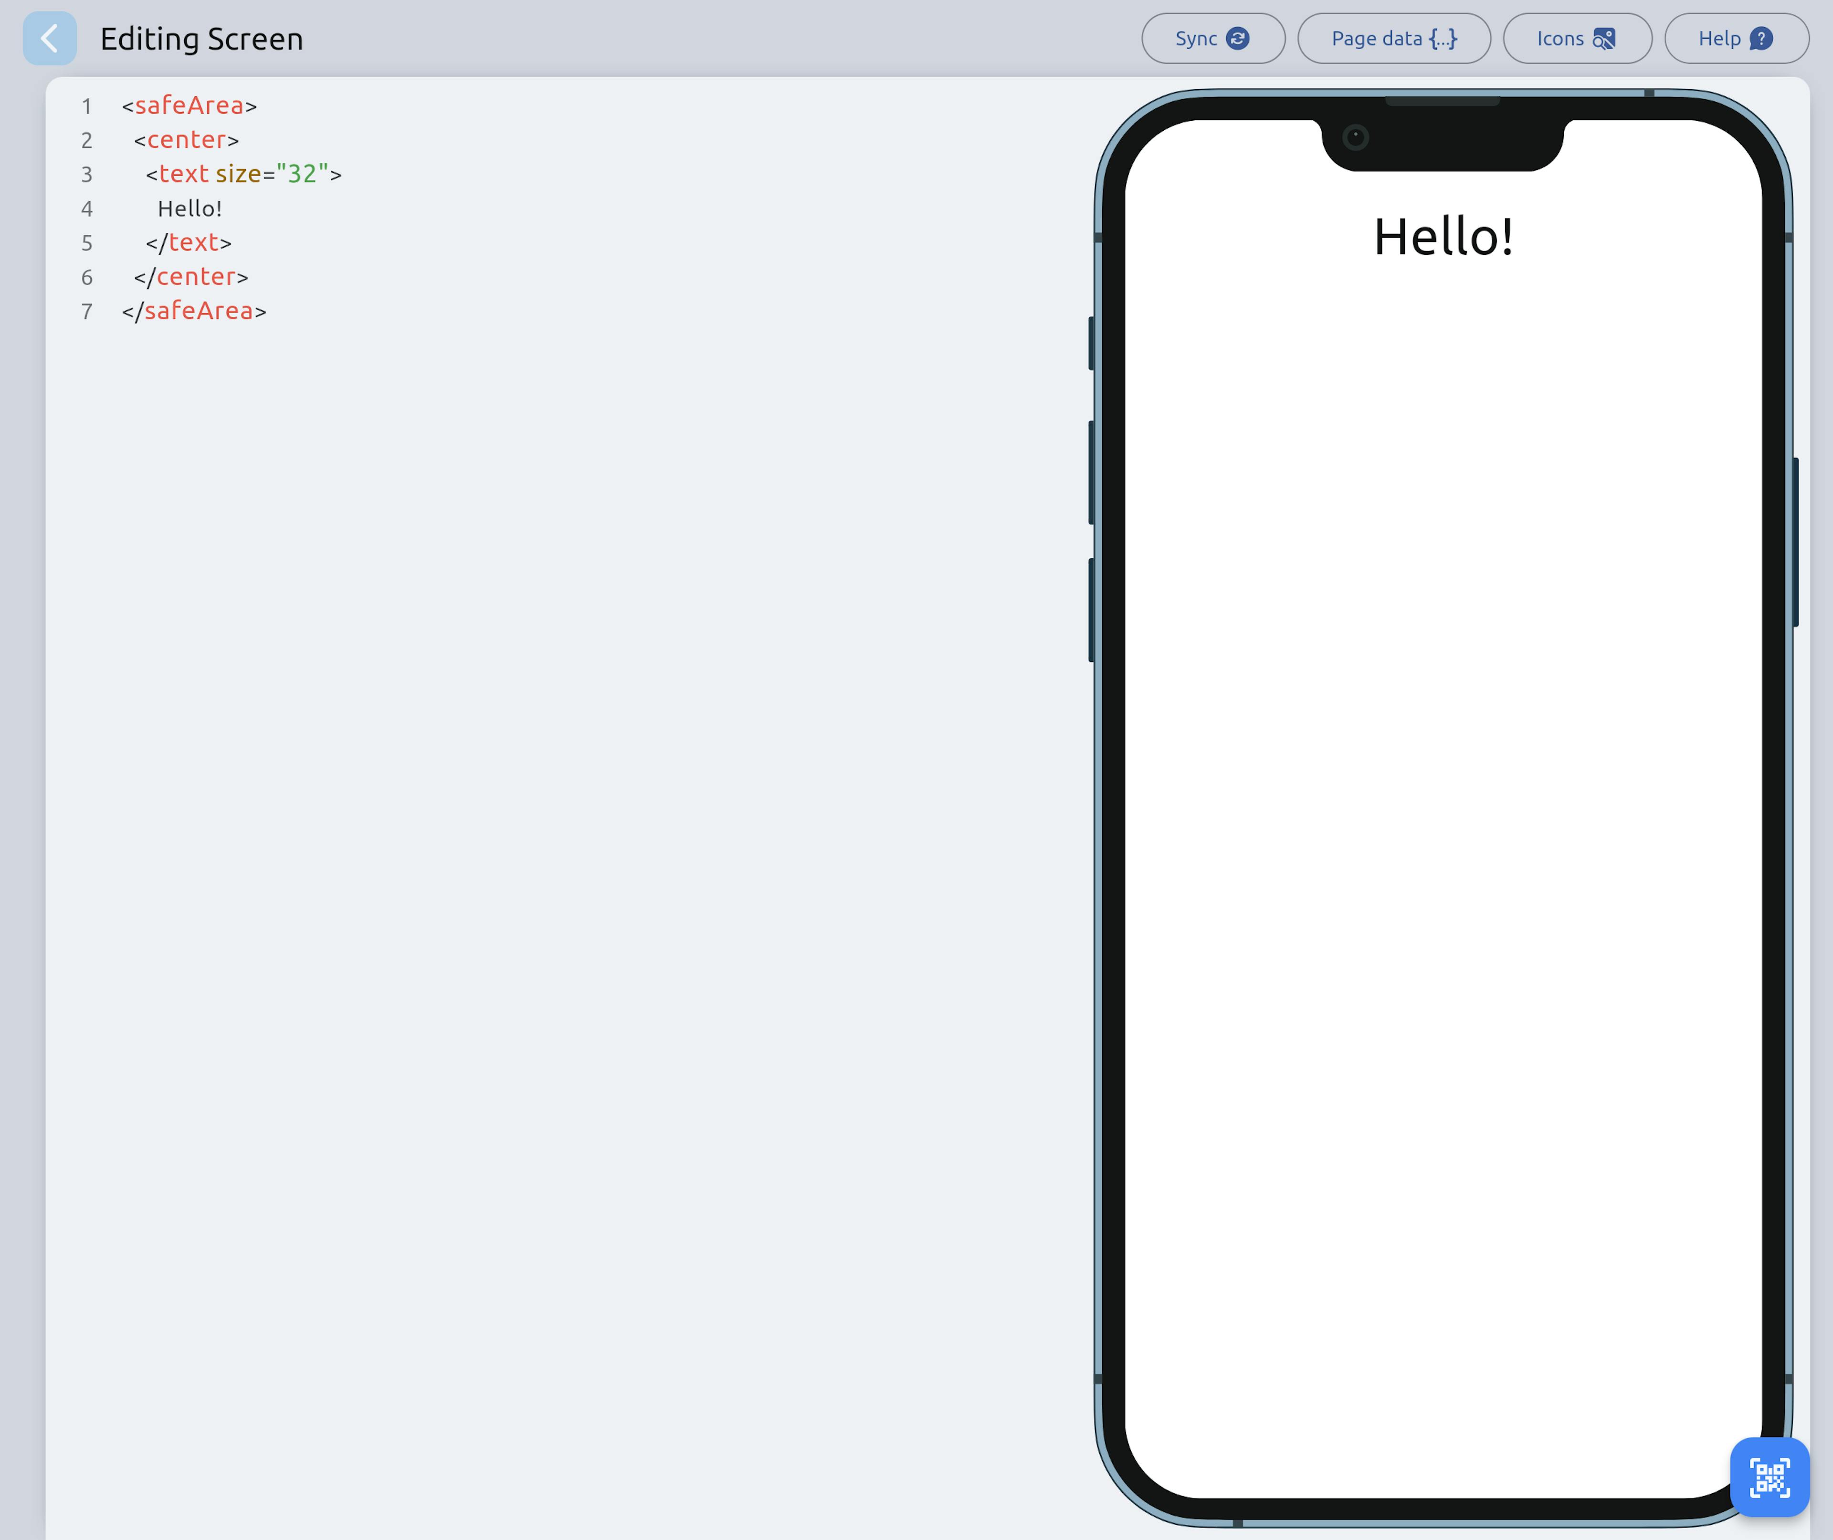1833x1540 pixels.
Task: Click the Editing Screen title
Action: [202, 38]
